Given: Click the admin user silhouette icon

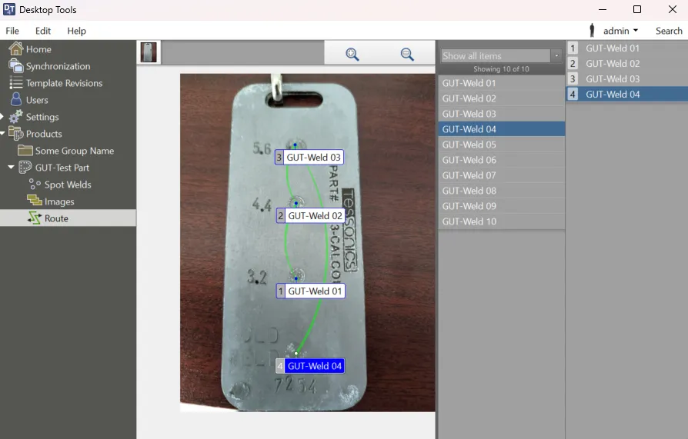Looking at the screenshot, I should (592, 30).
